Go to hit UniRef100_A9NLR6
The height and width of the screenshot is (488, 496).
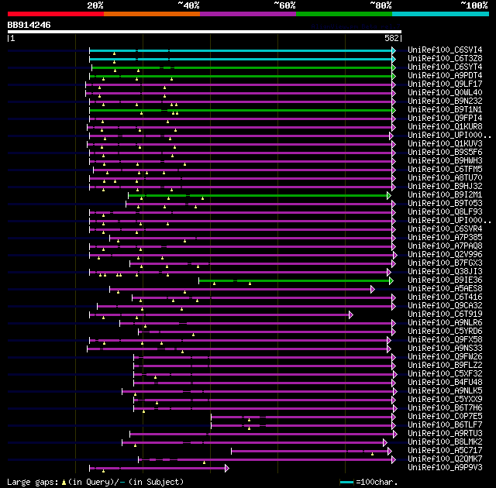[445, 323]
